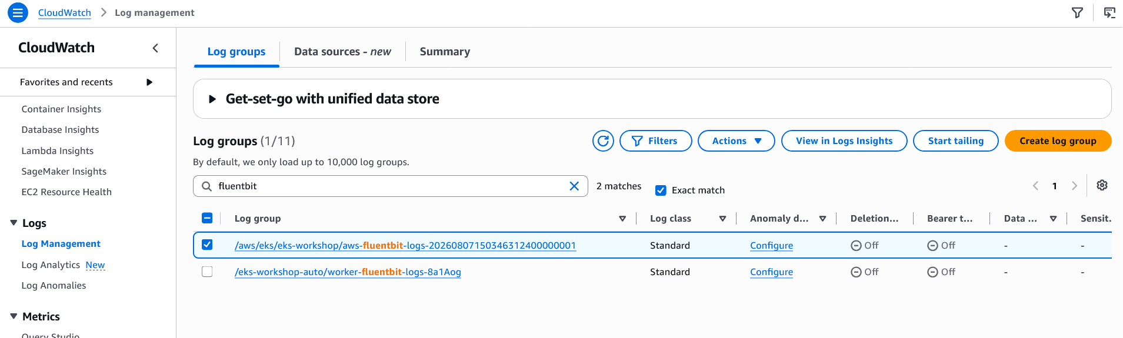Open aws-fluentbit-logs log group link
The width and height of the screenshot is (1123, 338).
click(x=405, y=246)
